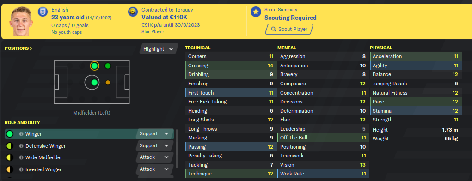
Task: Open the Wide Midfielder Attack duty dropdown
Action: click(x=154, y=157)
